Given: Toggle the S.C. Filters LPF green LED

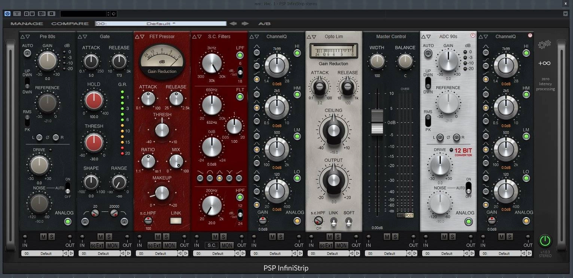Looking at the screenshot, I should 240,55.
